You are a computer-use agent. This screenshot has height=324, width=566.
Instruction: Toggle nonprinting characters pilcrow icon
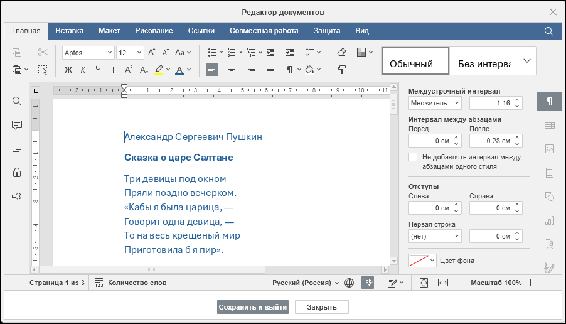pyautogui.click(x=289, y=70)
